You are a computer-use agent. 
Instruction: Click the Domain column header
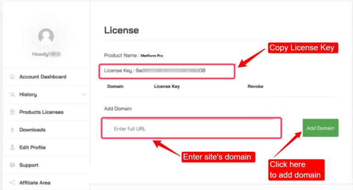point(115,86)
